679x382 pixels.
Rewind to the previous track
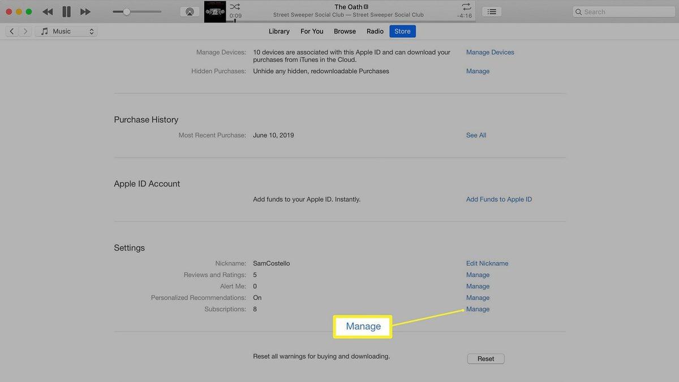point(48,11)
